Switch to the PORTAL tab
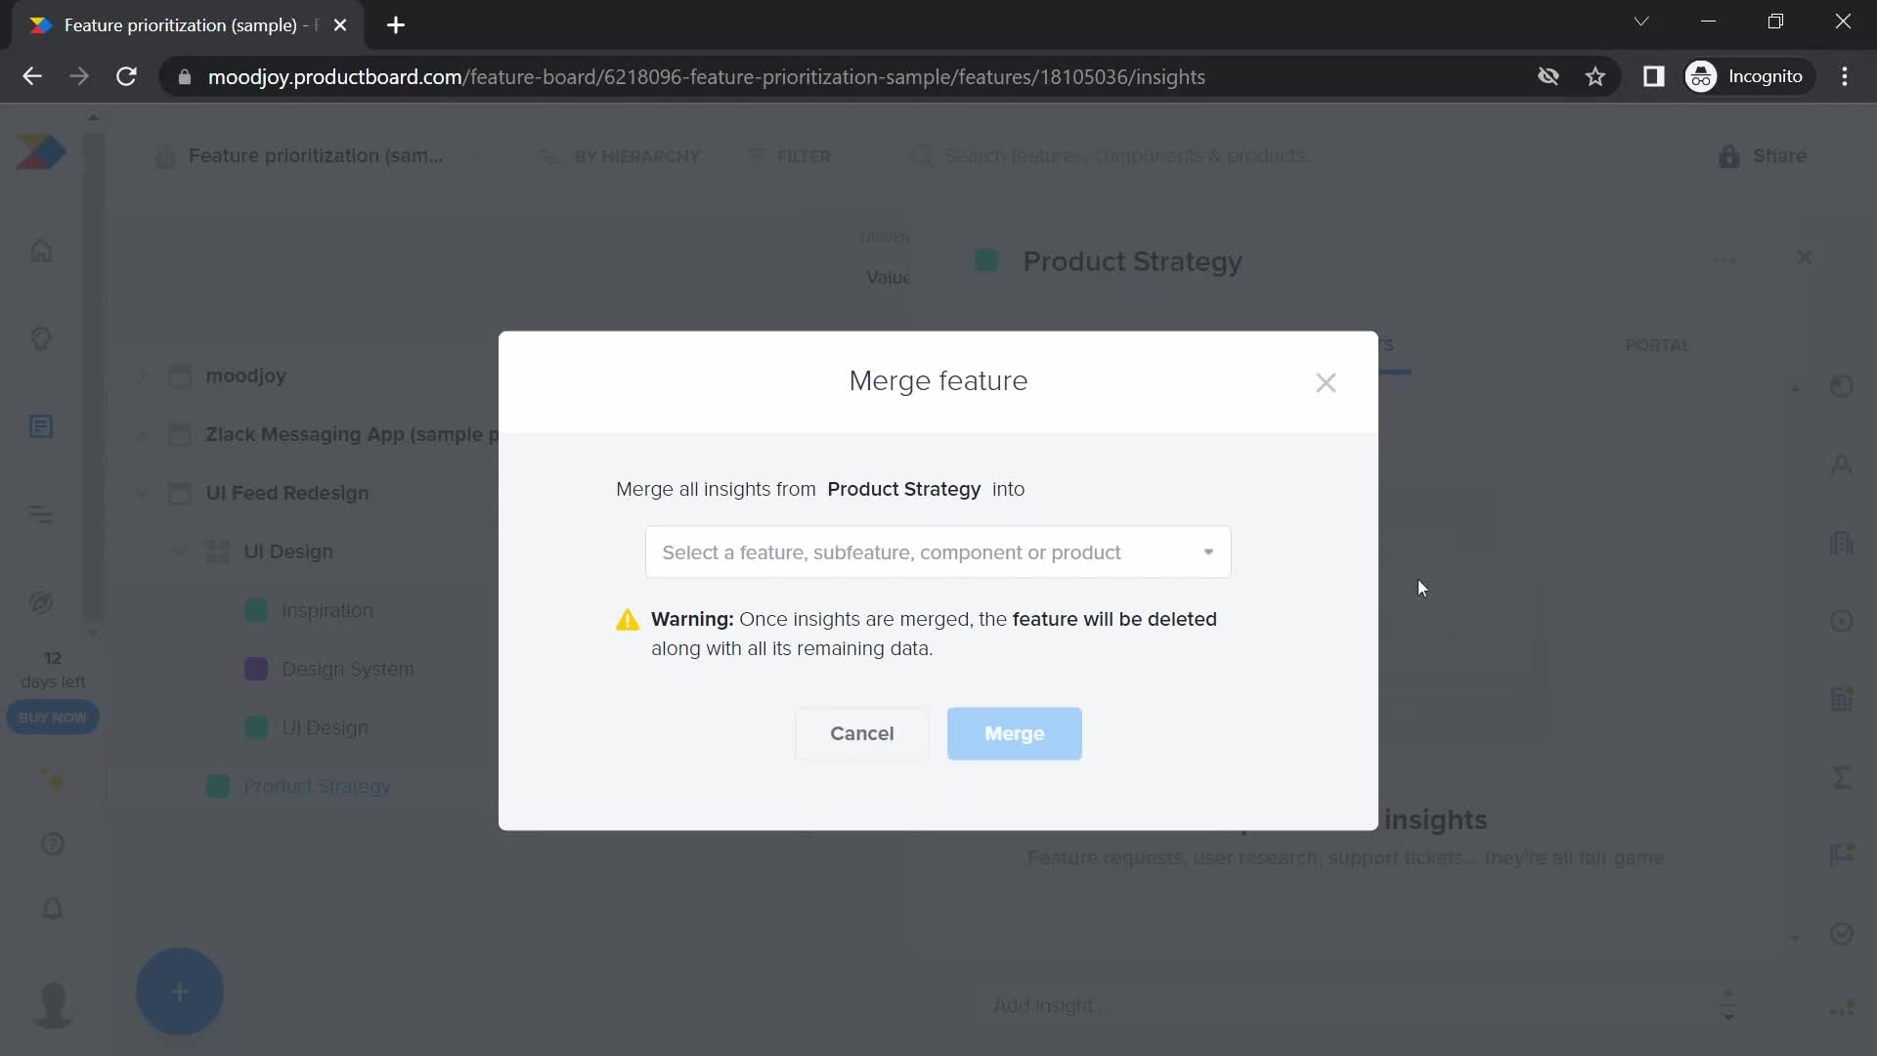 pyautogui.click(x=1657, y=345)
